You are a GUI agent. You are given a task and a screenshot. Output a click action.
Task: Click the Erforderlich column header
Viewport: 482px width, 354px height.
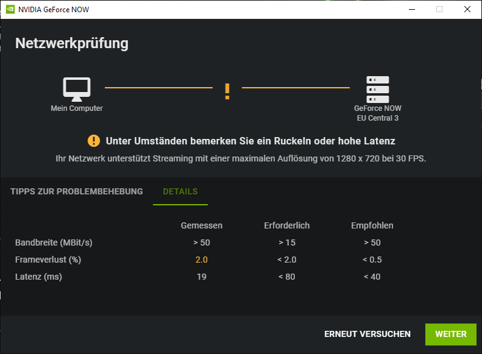click(287, 225)
